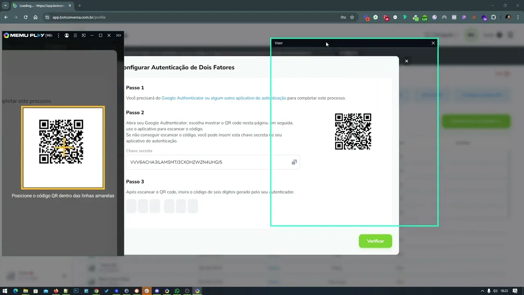This screenshot has width=524, height=295.
Task: Close the botconversa browser tab
Action: (70, 6)
